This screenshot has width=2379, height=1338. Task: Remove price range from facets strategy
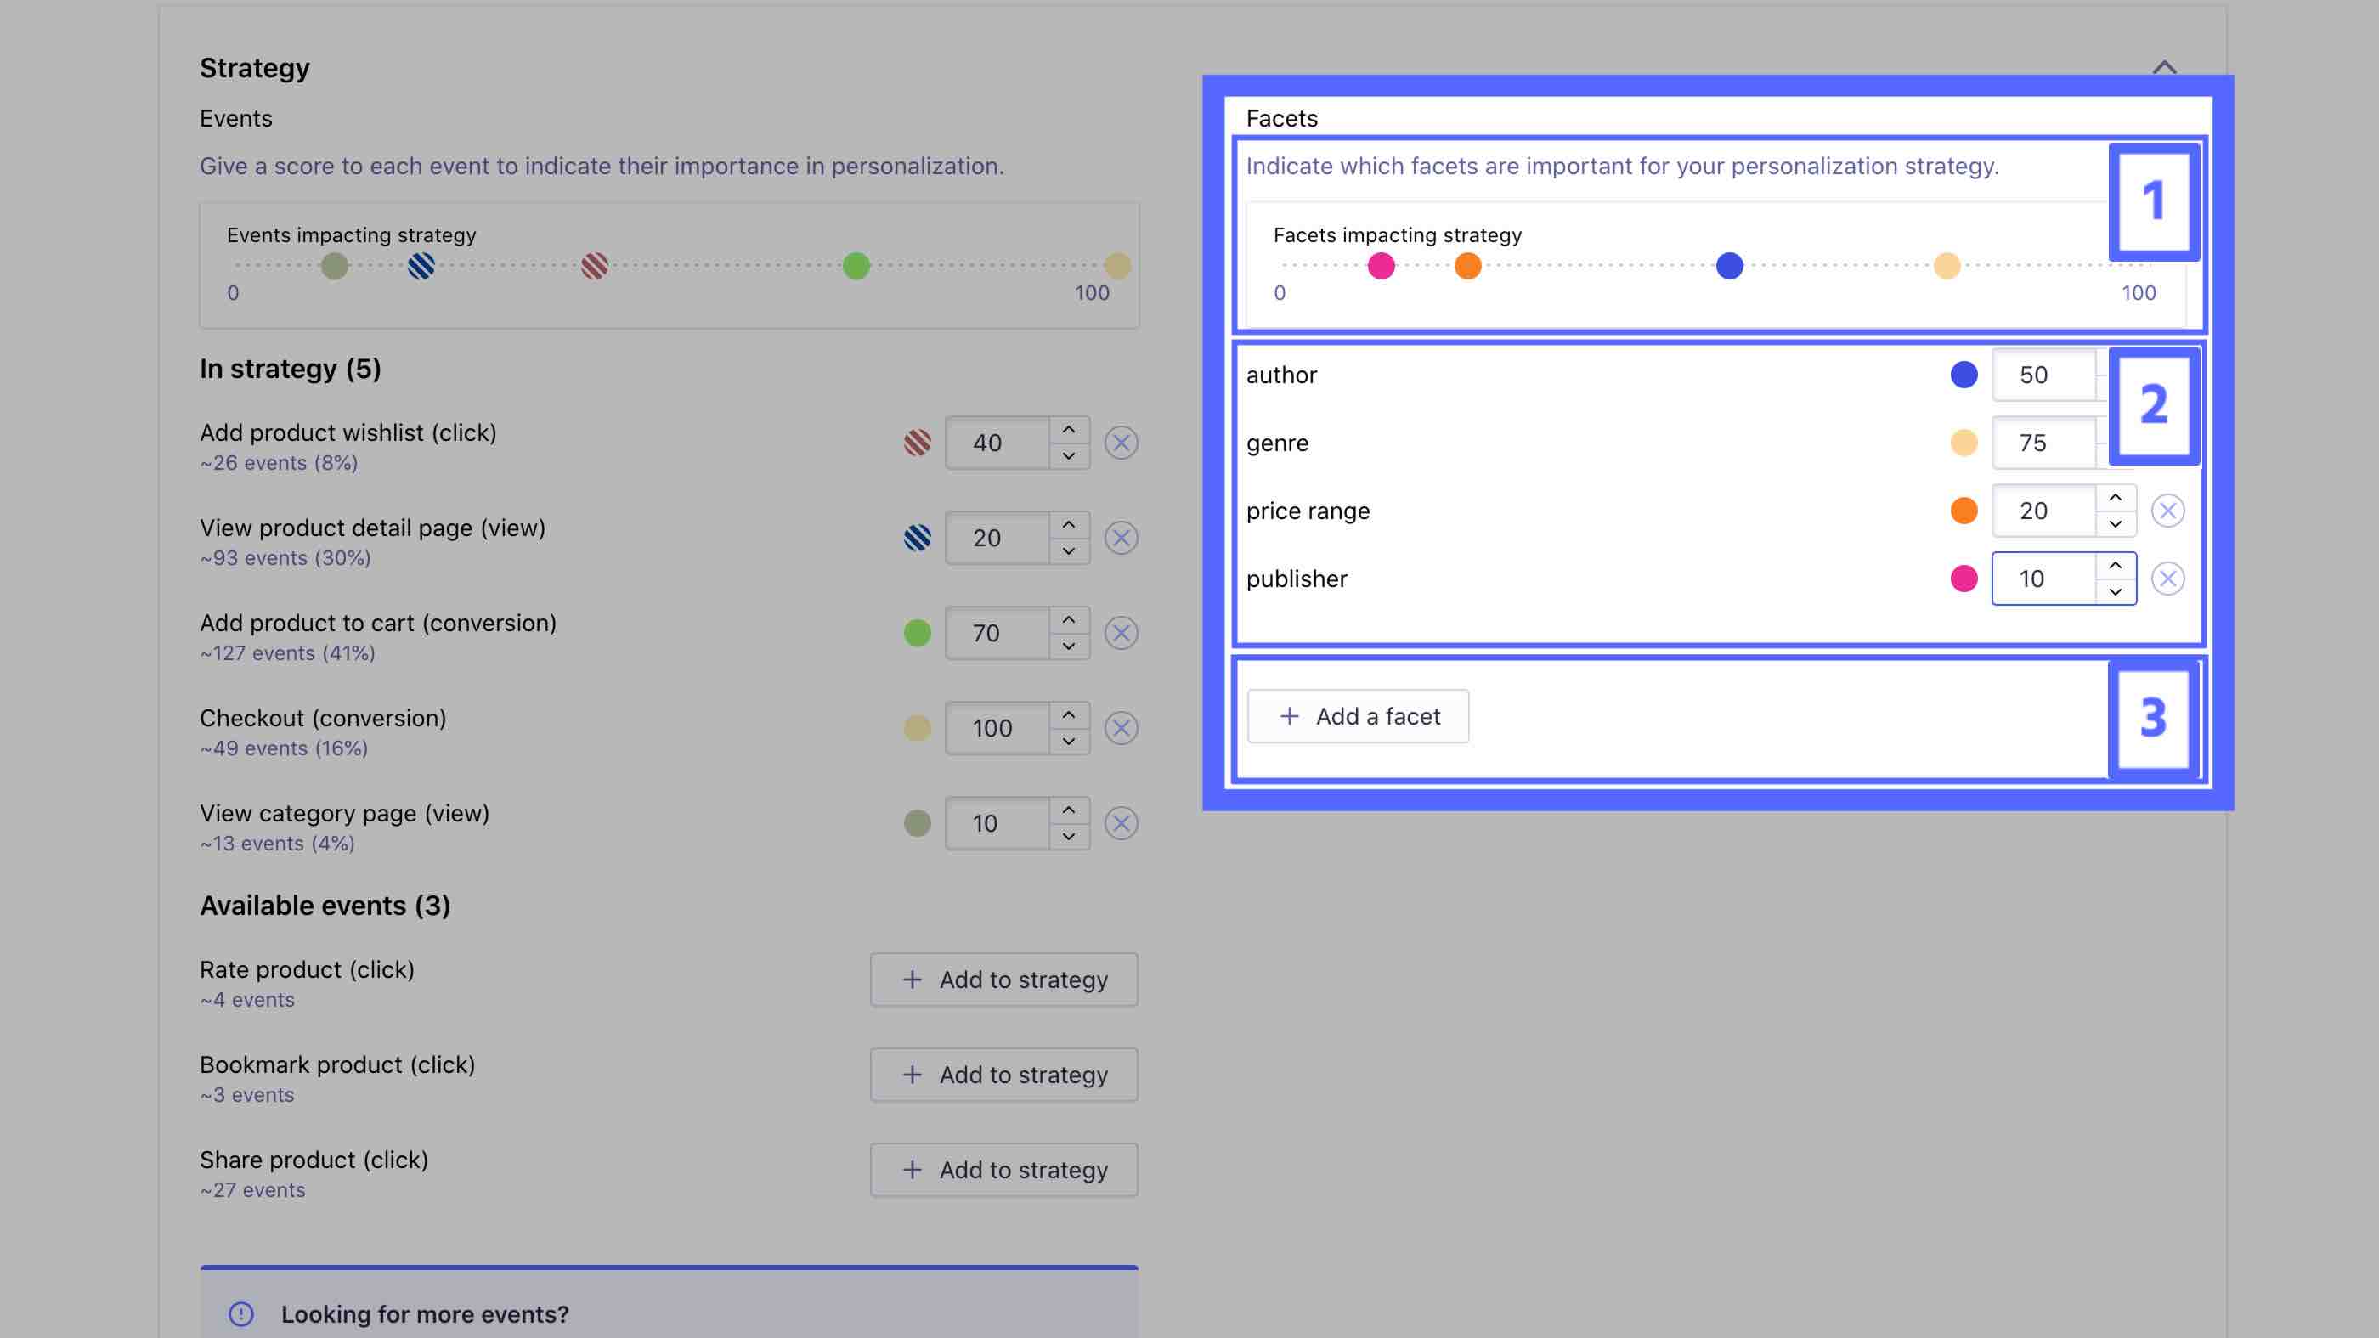2168,510
